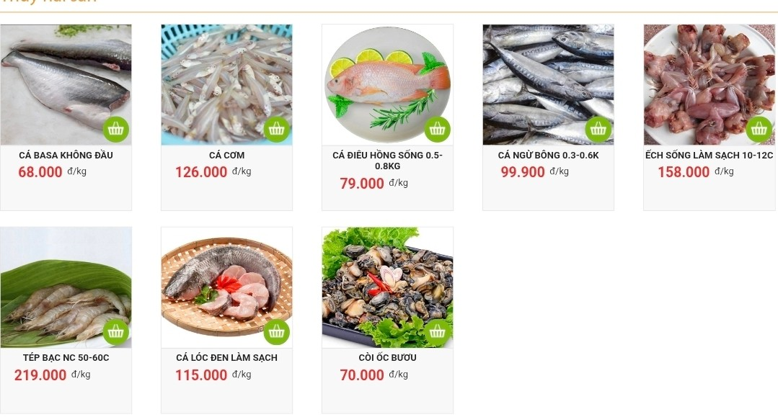Click the Cá Ngừ Bông 0.3-0.6K name

(548, 155)
